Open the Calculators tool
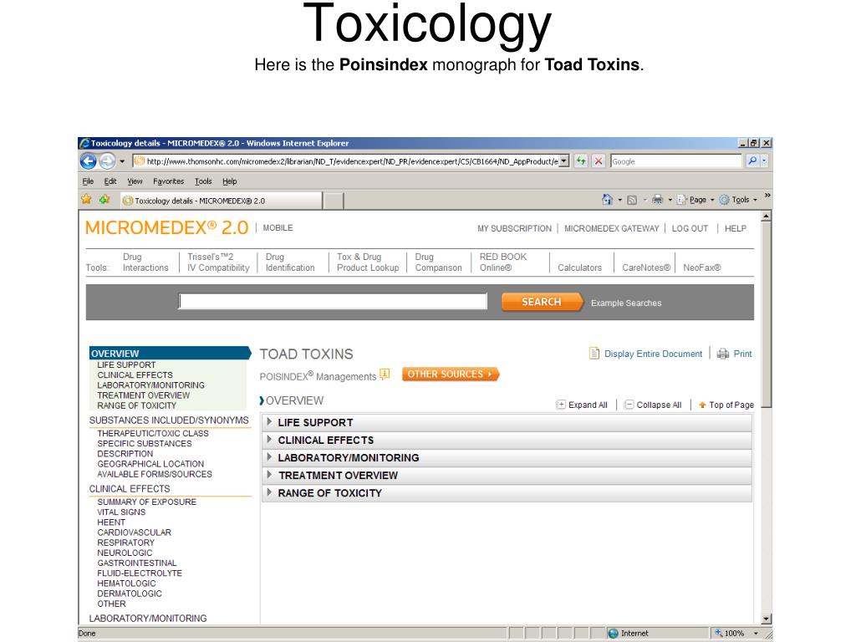This screenshot has width=856, height=642. click(x=580, y=267)
